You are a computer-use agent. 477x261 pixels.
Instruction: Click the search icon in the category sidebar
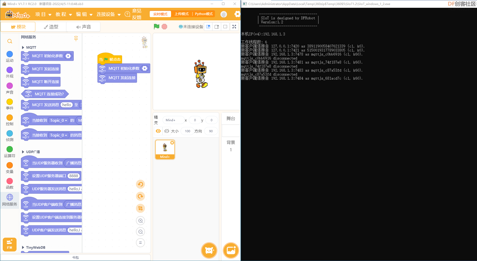click(10, 41)
